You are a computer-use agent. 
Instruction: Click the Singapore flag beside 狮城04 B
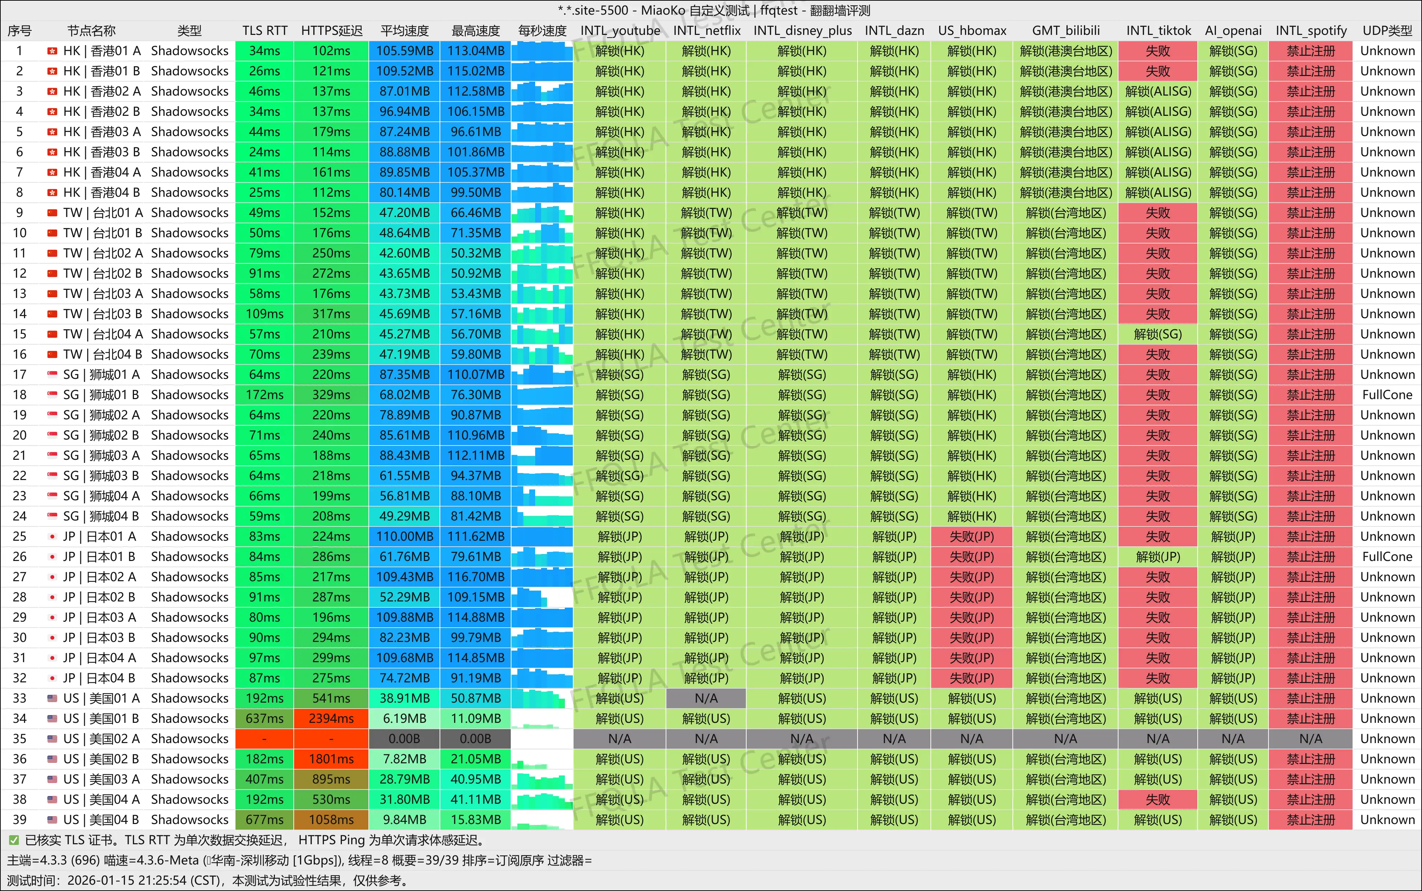[52, 516]
